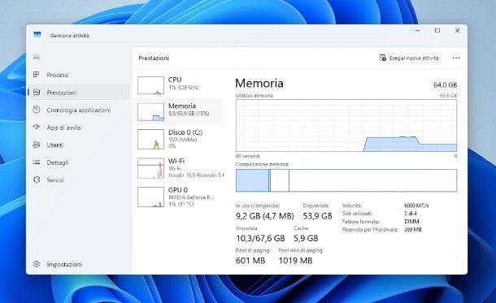
Task: Click the 64,0 GB total memory value
Action: point(445,84)
